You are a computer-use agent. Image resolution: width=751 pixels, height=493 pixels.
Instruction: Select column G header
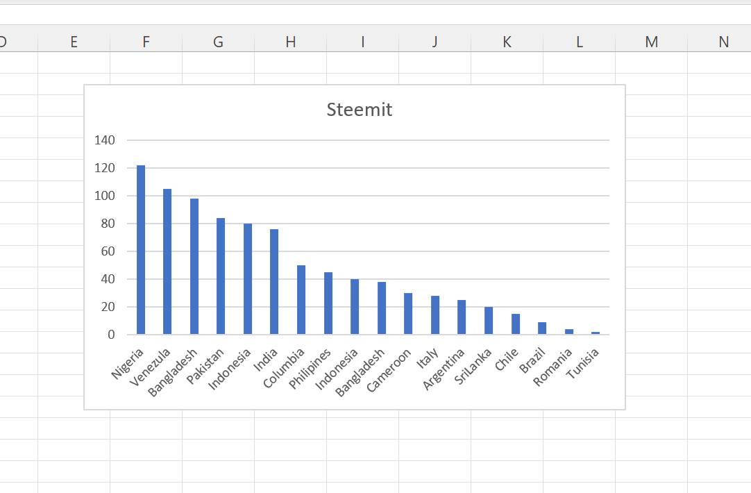click(x=219, y=42)
